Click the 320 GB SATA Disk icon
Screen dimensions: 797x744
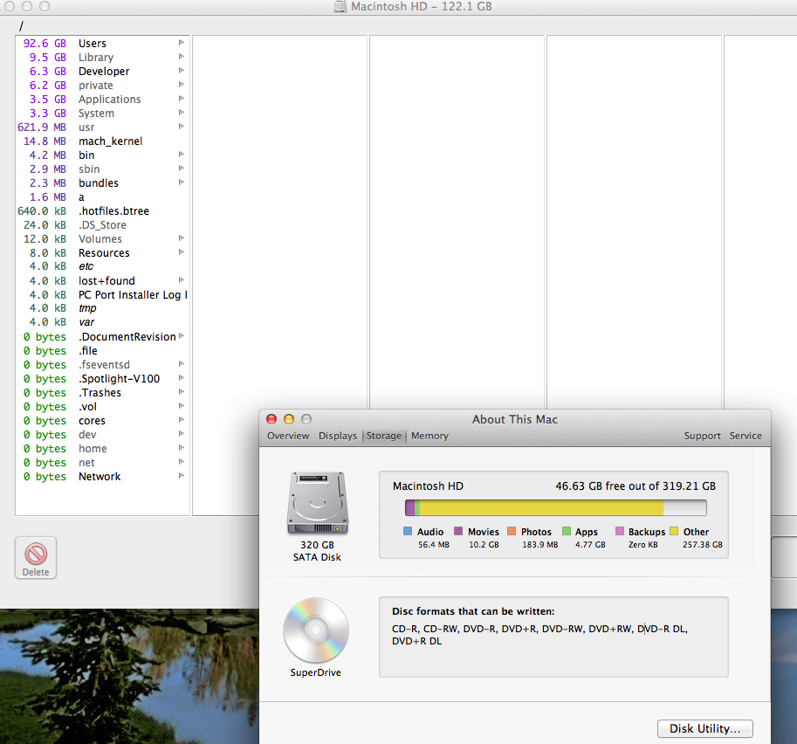318,502
